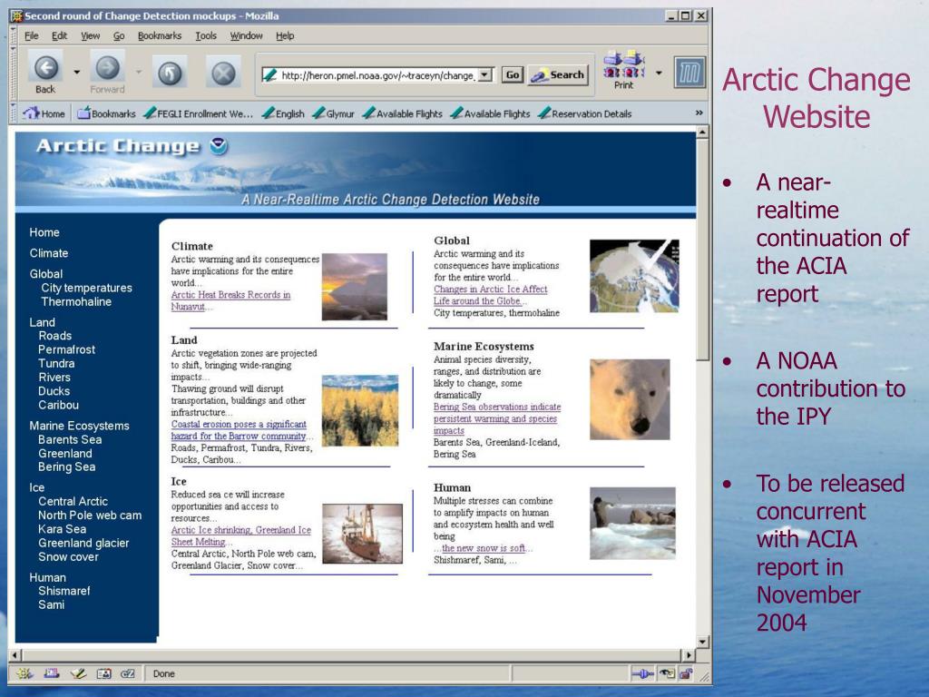This screenshot has height=697, width=929.
Task: Click the scroll down arrow
Action: (702, 642)
